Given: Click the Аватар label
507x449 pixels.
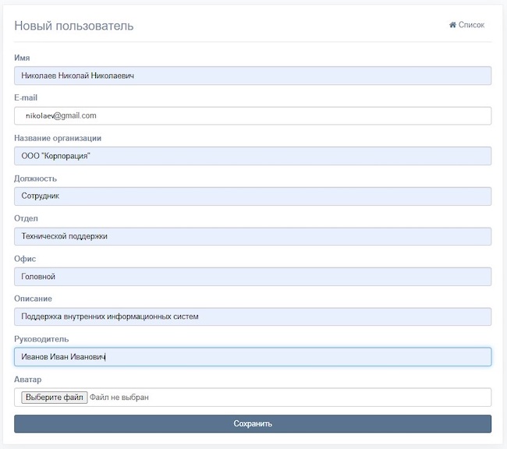Looking at the screenshot, I should point(28,380).
